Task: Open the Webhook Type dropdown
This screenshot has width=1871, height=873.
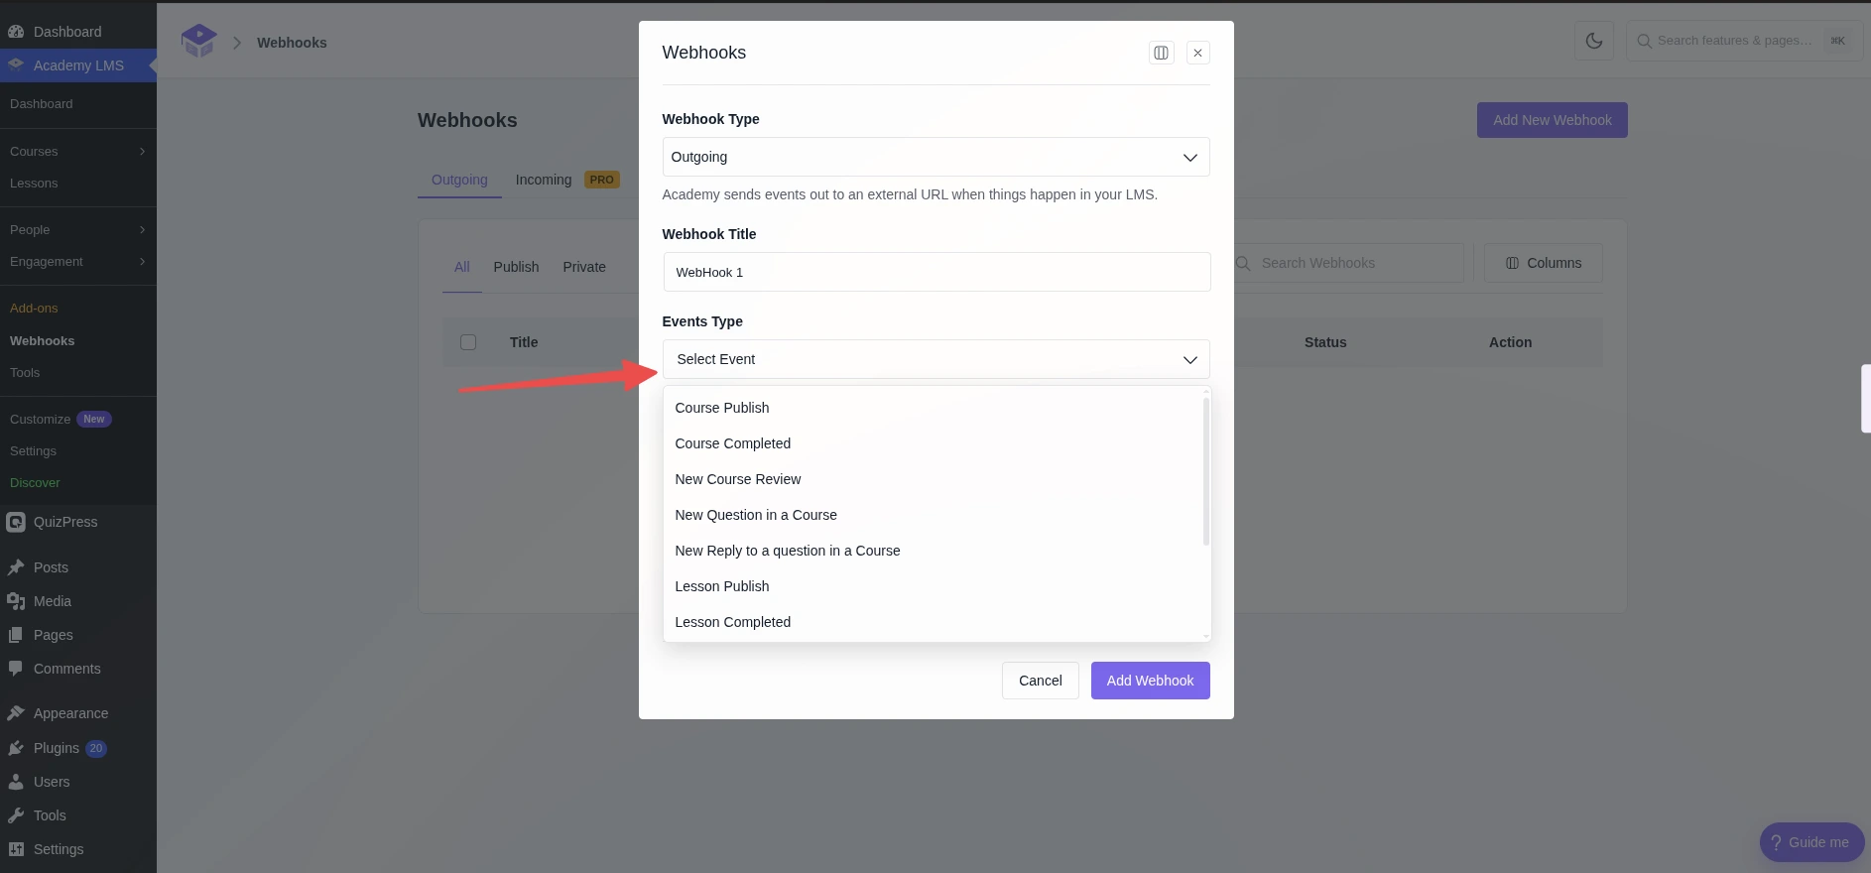Action: (x=935, y=157)
